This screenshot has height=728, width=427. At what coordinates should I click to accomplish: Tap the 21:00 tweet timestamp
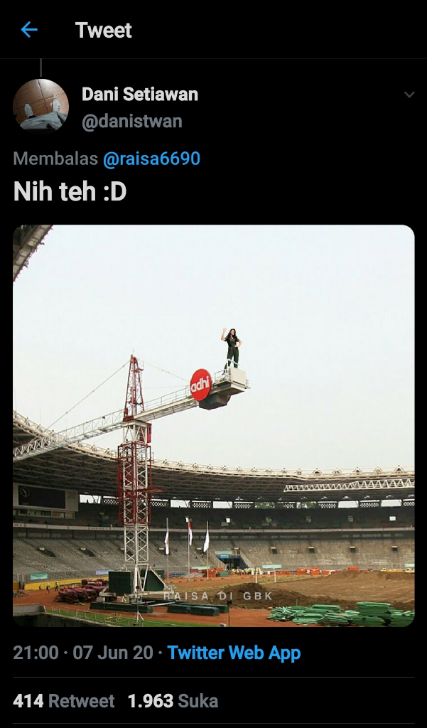(x=36, y=653)
